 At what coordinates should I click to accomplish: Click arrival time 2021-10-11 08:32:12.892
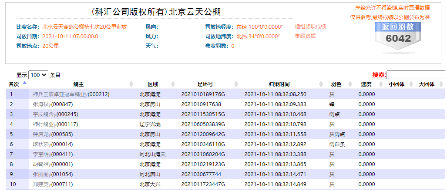(x=276, y=144)
